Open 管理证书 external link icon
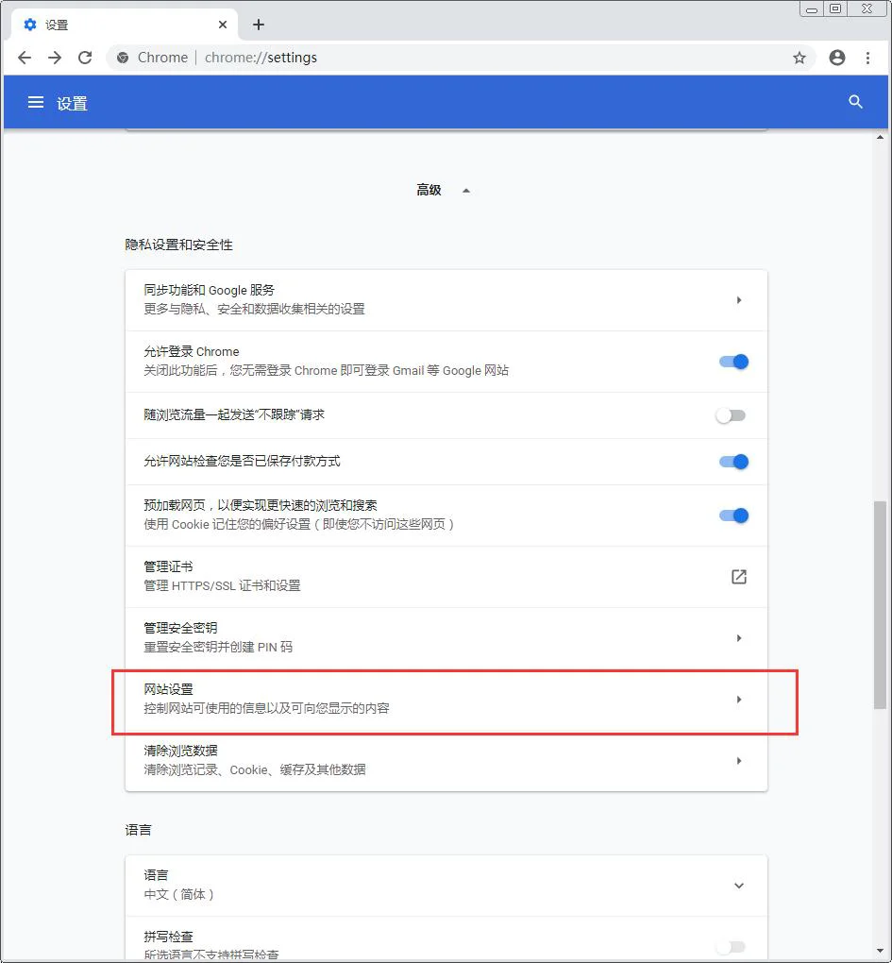 click(738, 577)
